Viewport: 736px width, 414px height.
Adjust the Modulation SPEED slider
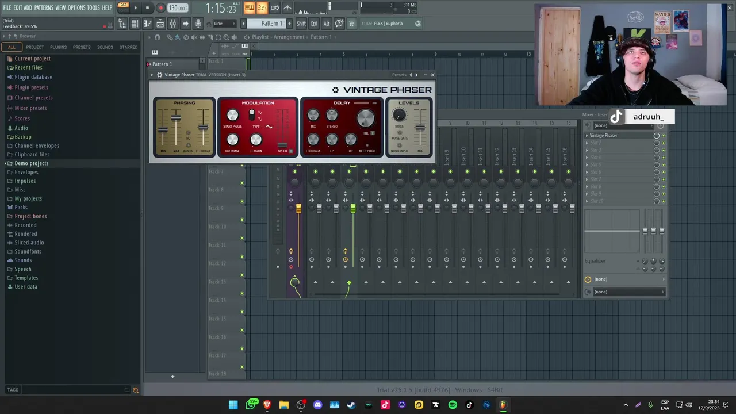[x=282, y=128]
